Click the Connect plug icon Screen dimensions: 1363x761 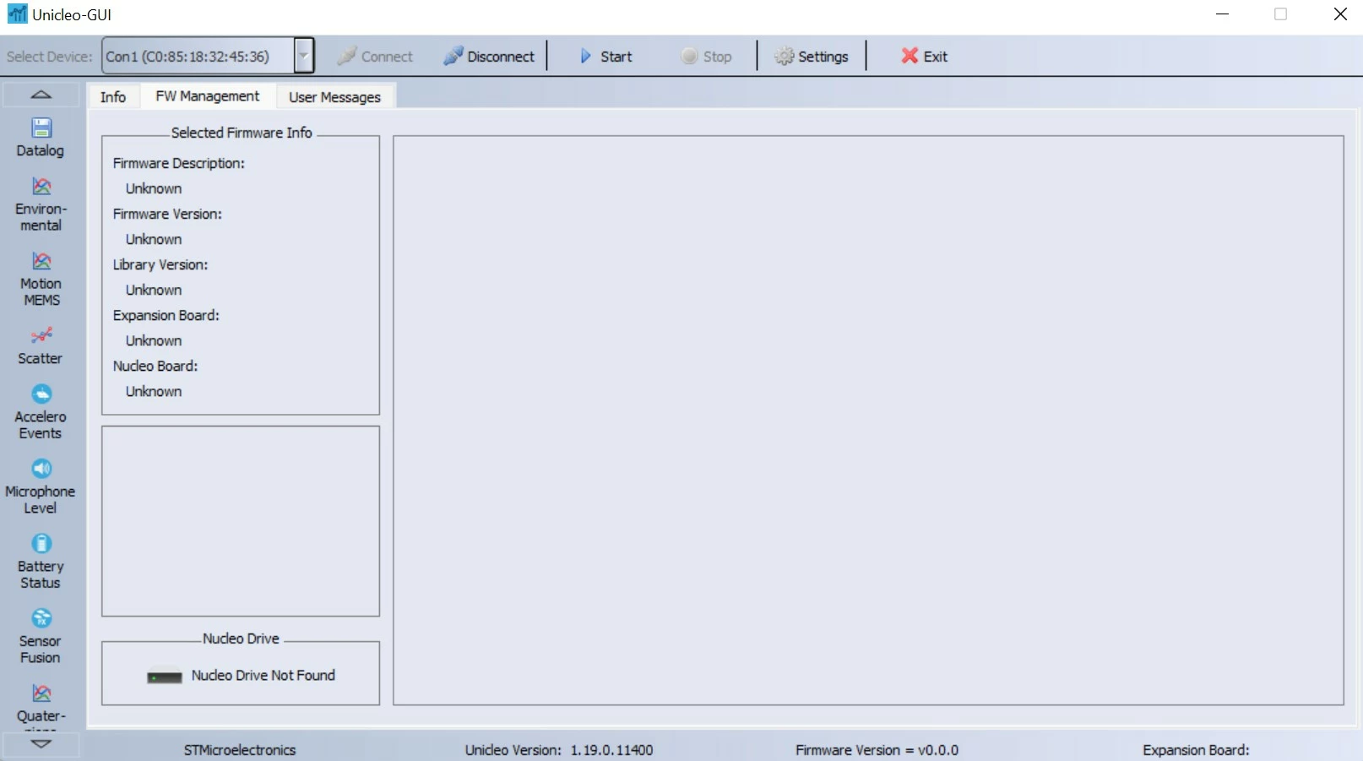[347, 57]
